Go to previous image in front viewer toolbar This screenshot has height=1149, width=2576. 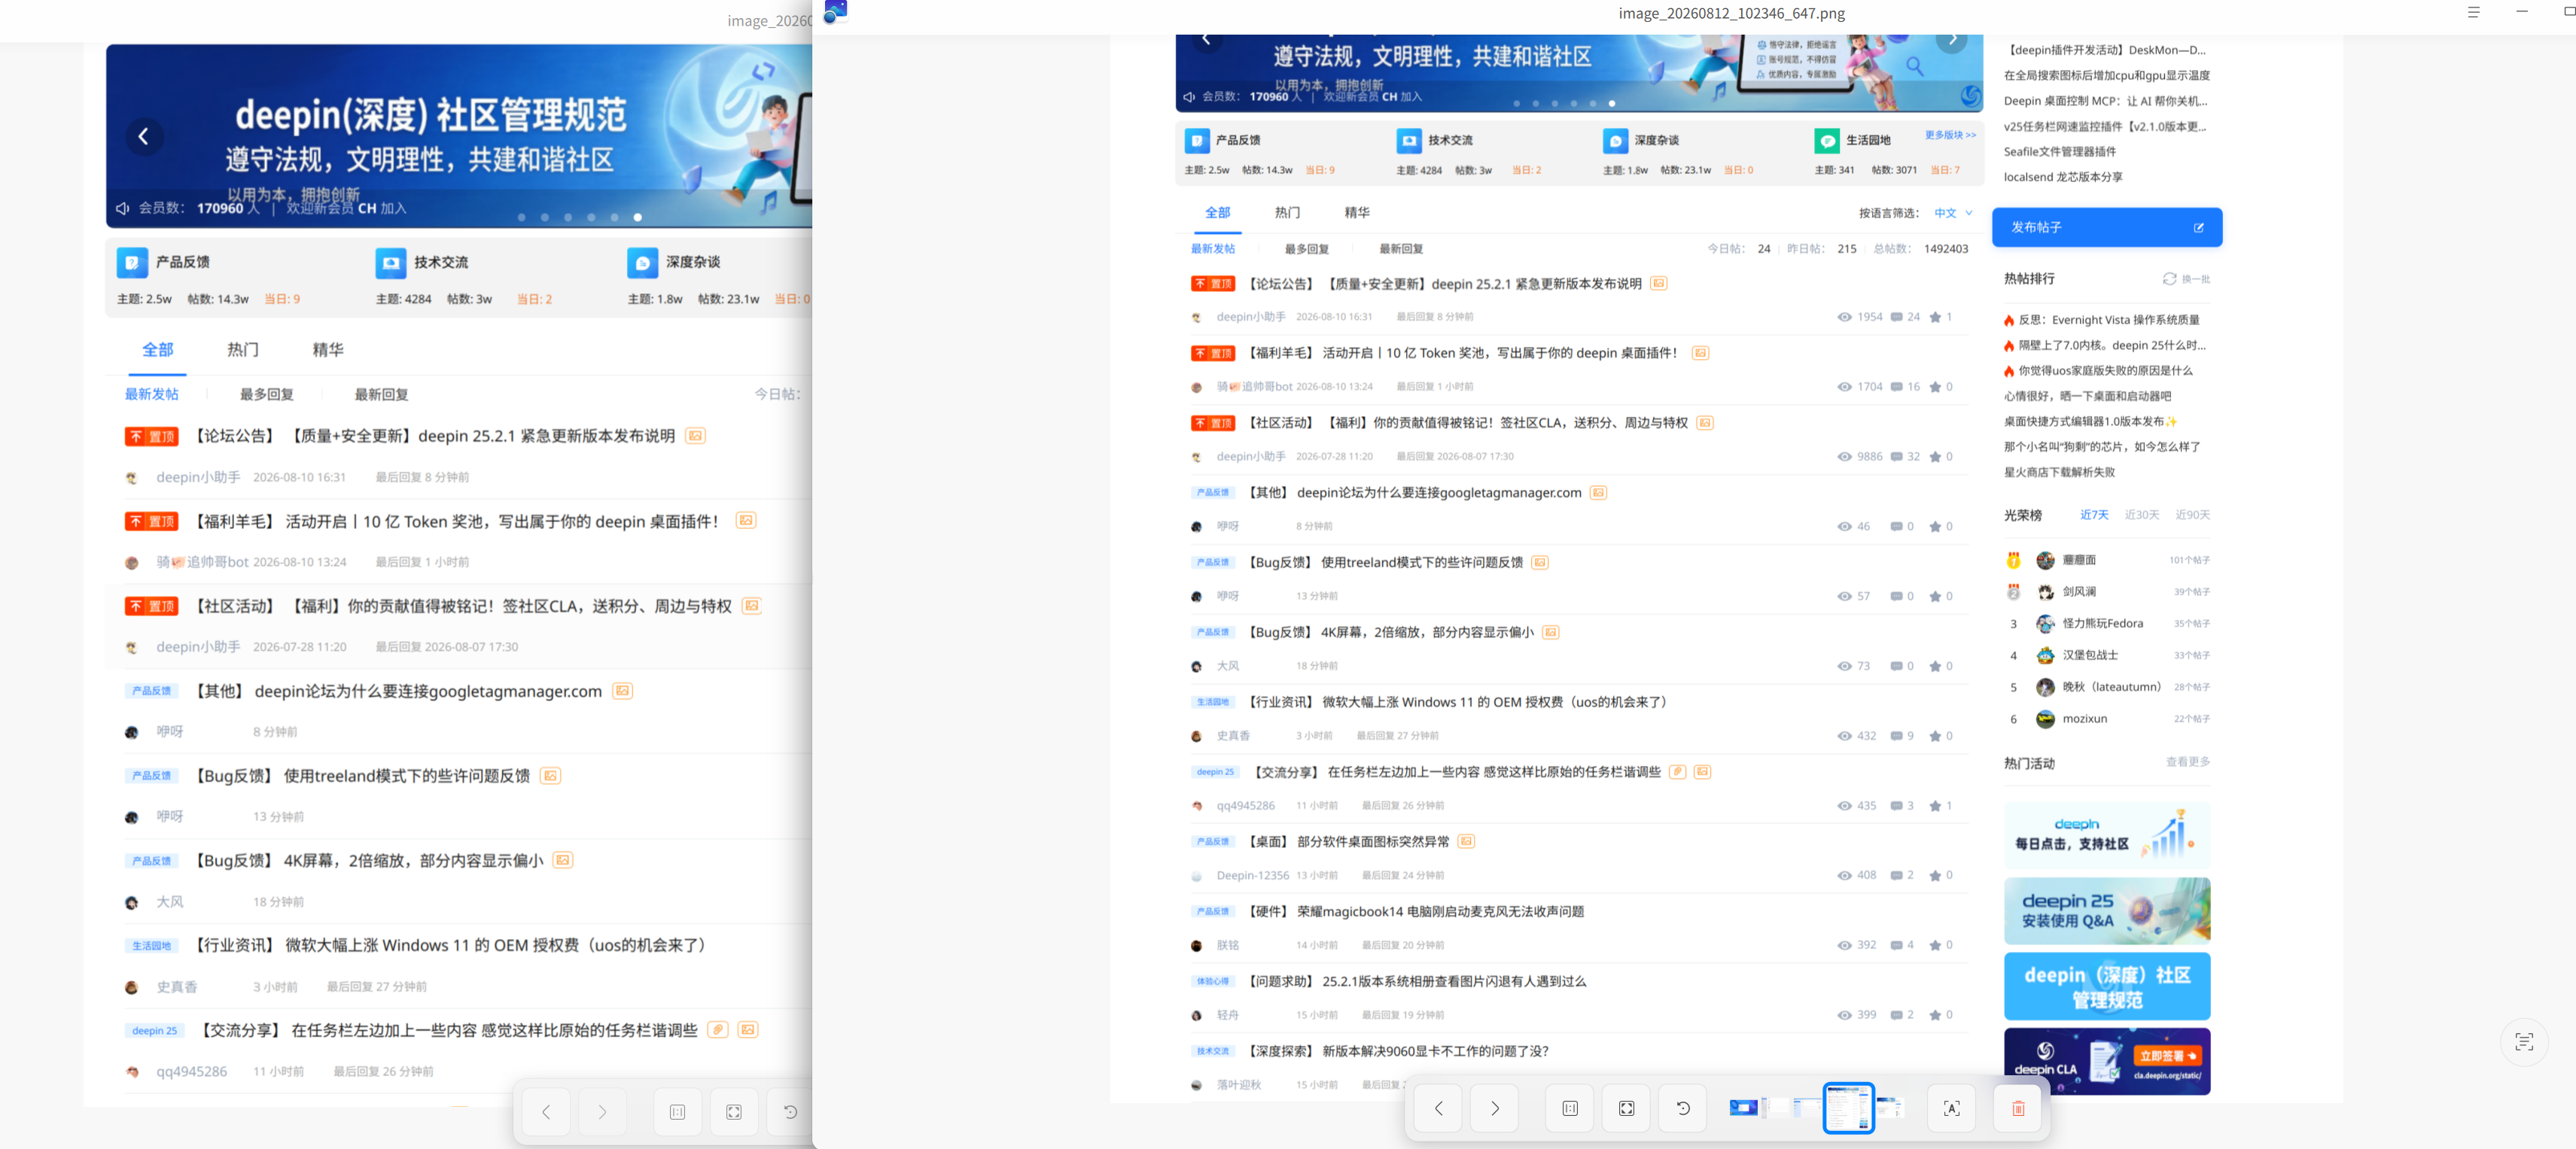point(1438,1108)
